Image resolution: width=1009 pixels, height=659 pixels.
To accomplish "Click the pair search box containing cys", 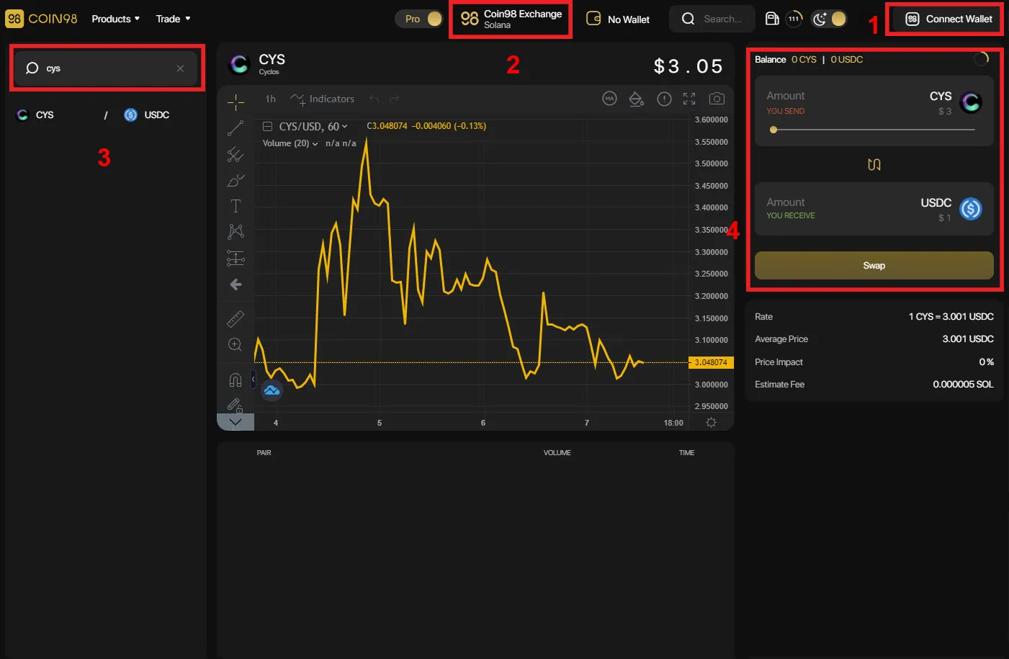I will tap(106, 68).
